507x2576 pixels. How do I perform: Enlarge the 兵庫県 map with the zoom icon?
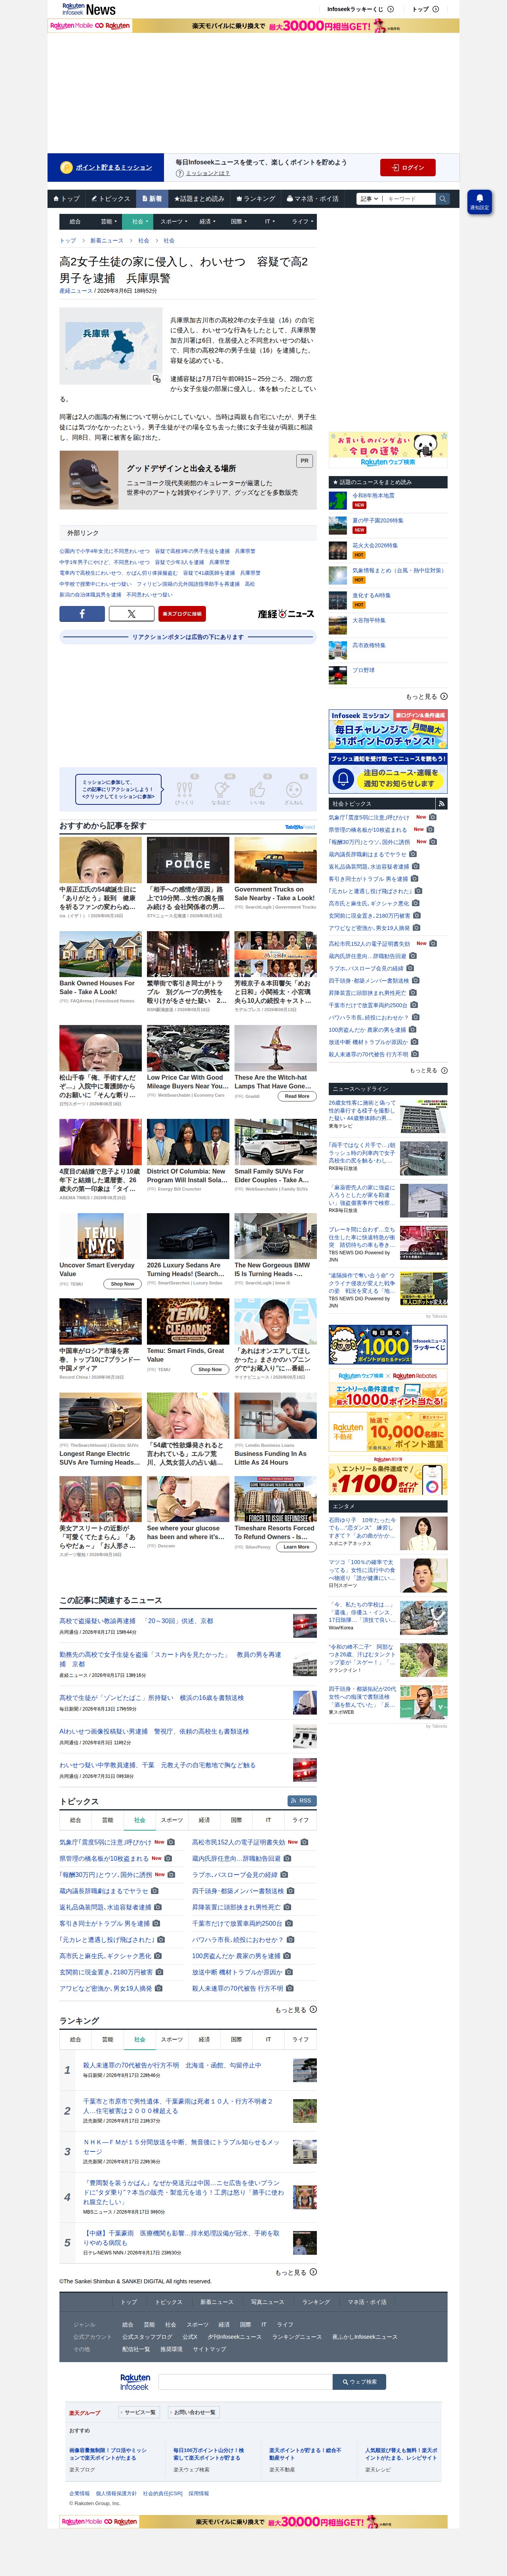coord(156,379)
